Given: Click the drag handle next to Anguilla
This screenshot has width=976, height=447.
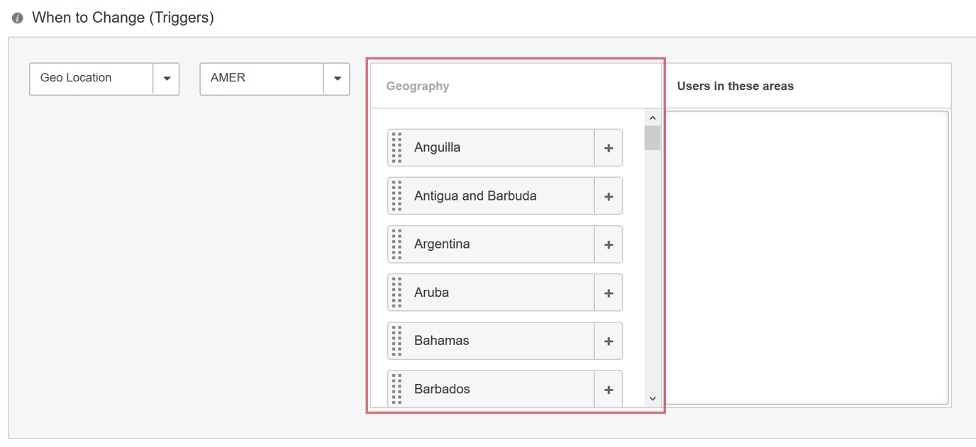Looking at the screenshot, I should (397, 147).
